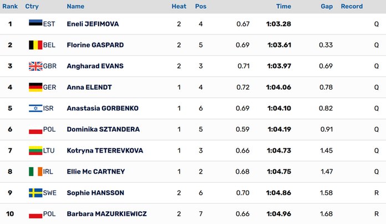Open Angharad EVANS athlete profile
Screen dimensions: 386x224
coord(95,66)
